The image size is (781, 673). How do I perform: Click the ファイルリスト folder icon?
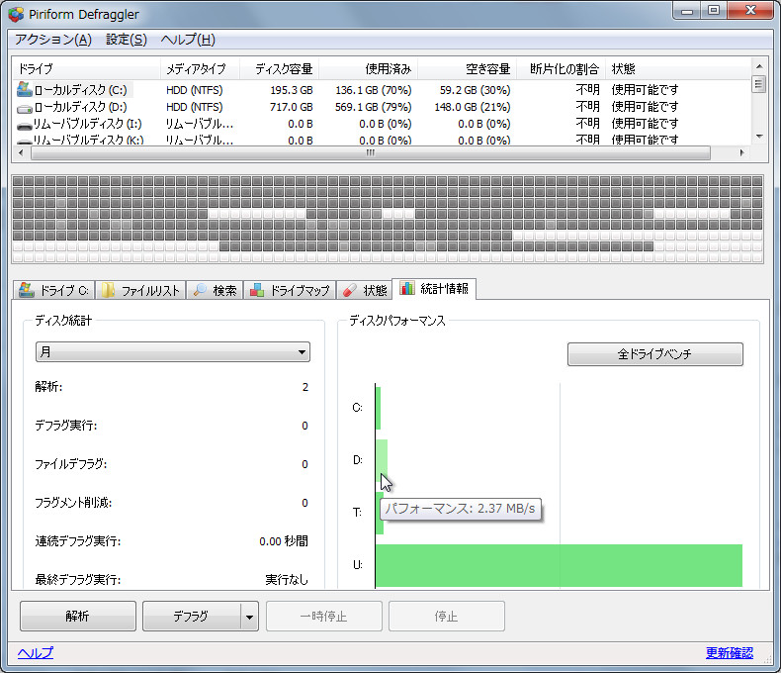[x=108, y=290]
